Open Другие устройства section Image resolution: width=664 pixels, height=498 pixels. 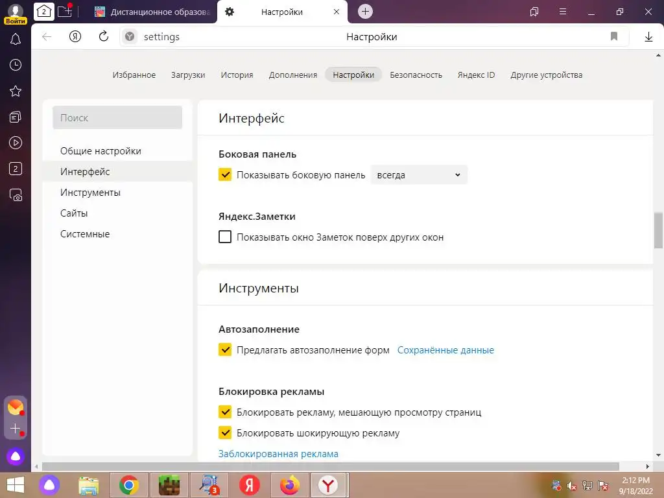pos(546,75)
